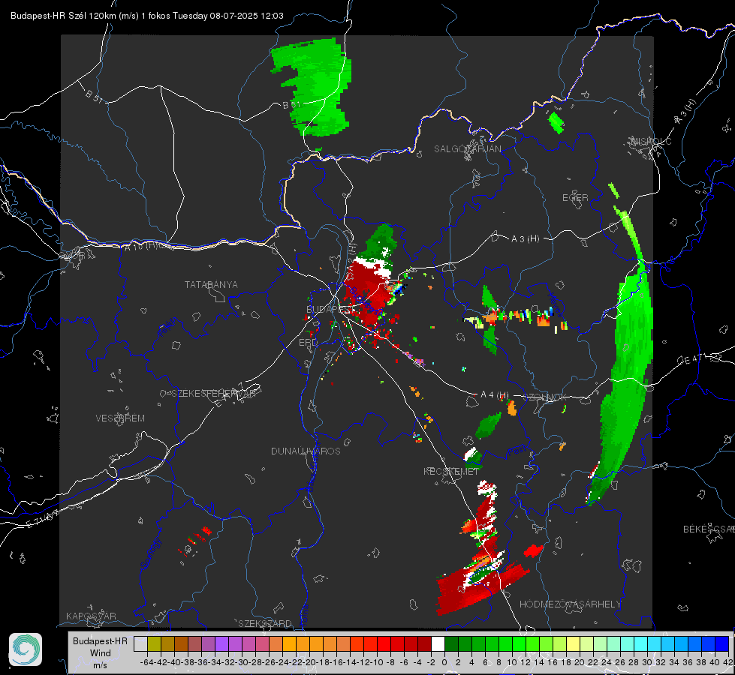The image size is (735, 675).
Task: Click the TATABANYA city label
Action: coord(211,285)
